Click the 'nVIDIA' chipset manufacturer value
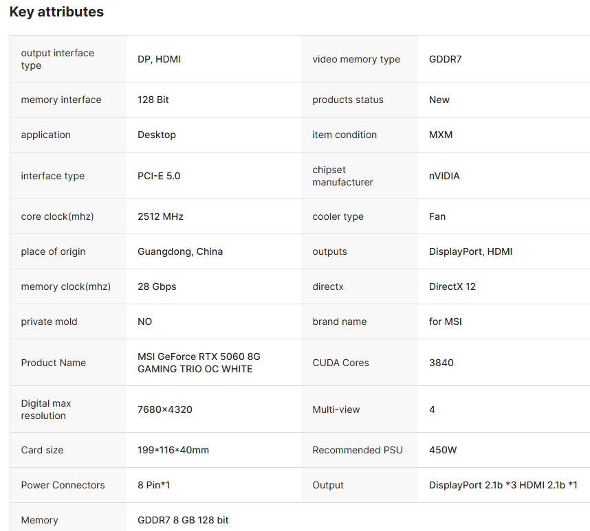 (x=444, y=176)
